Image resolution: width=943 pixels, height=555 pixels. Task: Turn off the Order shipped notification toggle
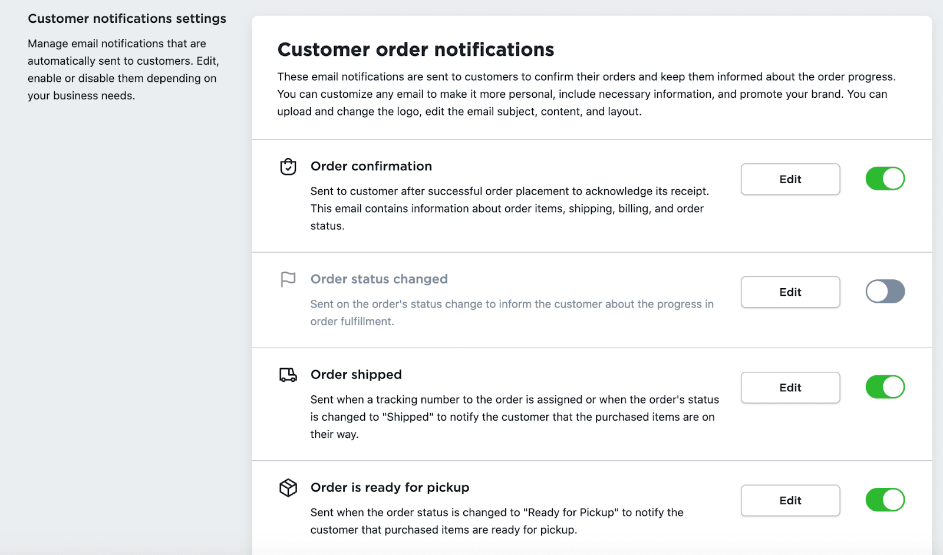tap(885, 387)
